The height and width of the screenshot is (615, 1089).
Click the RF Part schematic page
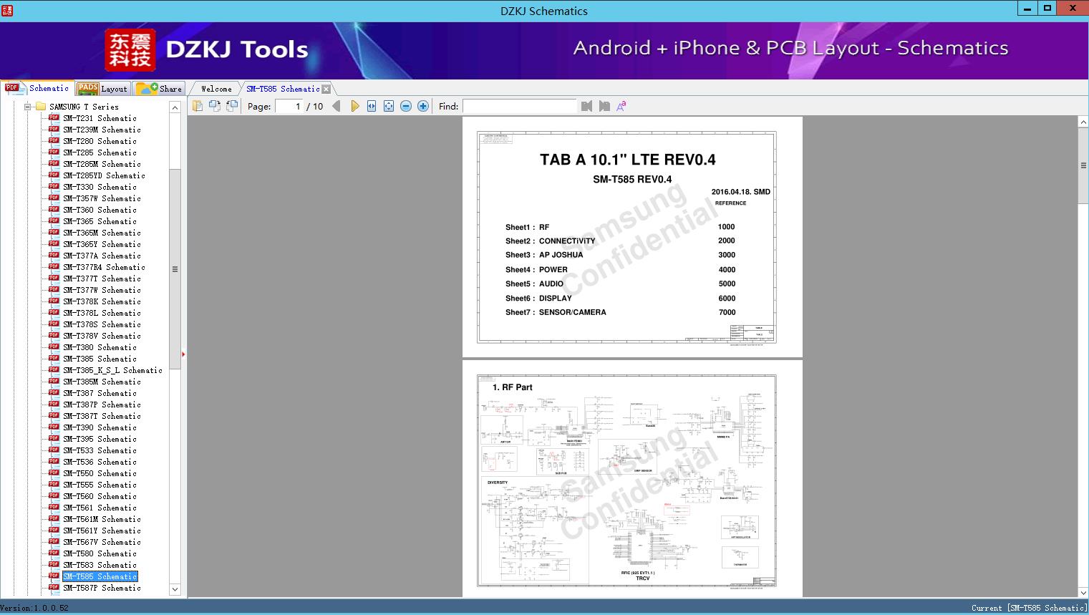tap(632, 479)
